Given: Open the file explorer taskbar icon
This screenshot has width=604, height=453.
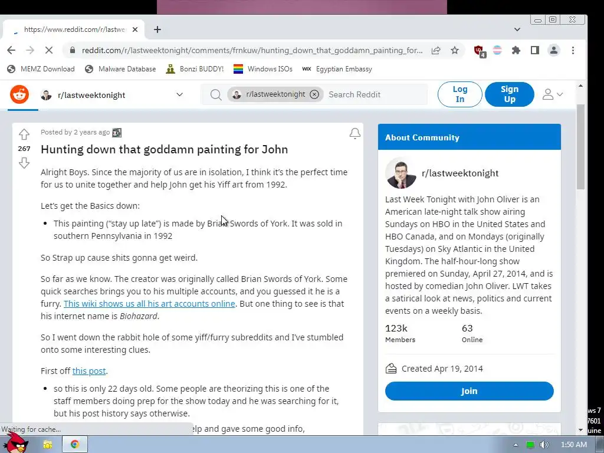Looking at the screenshot, I should point(48,445).
